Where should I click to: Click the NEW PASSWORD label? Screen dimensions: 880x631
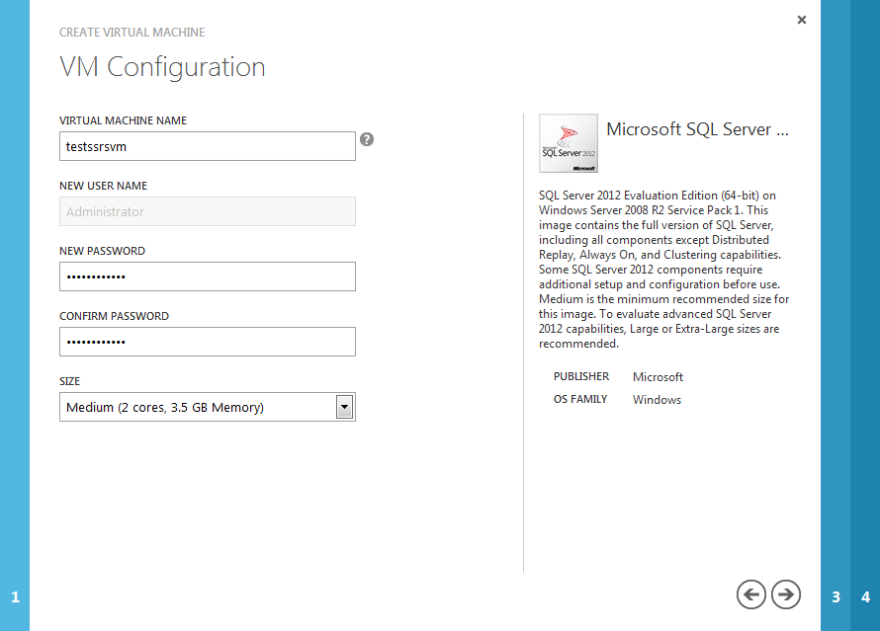pyautogui.click(x=102, y=251)
